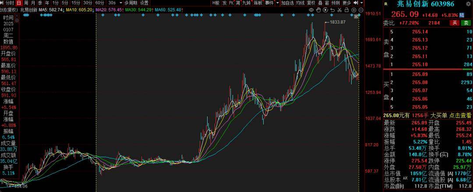Screen dimensions: 473x192
Task: Toggle the 复权 price adjustment option
Action: coord(311,3)
